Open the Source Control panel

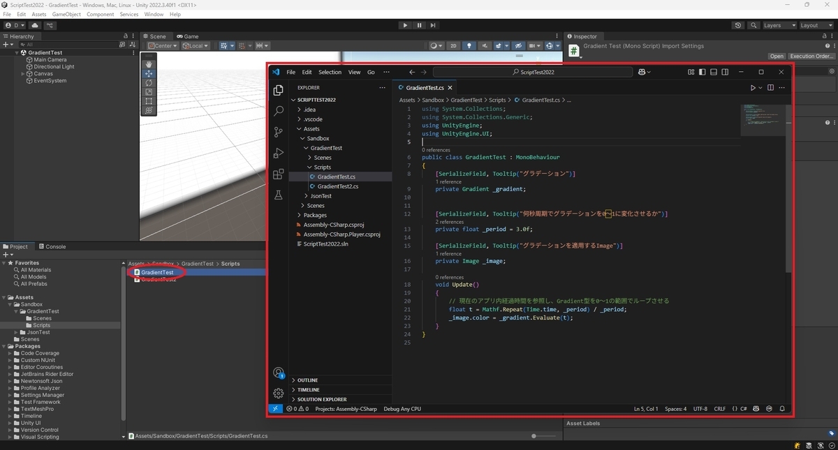point(278,132)
